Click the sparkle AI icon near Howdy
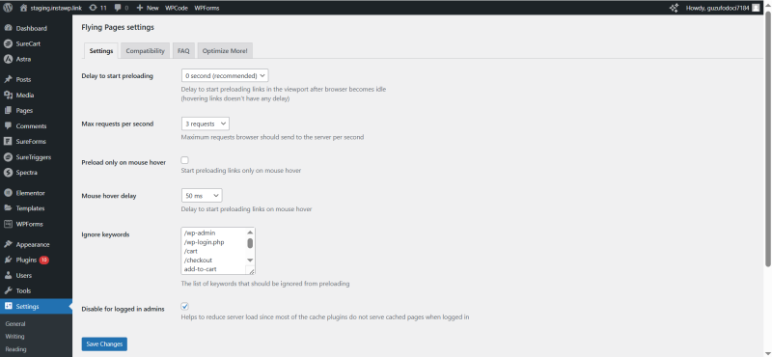 tap(674, 8)
